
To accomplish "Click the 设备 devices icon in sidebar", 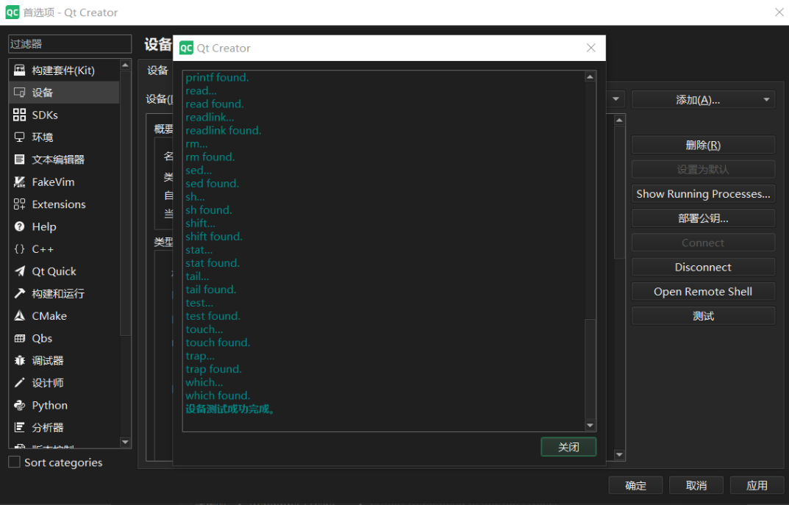I will pos(20,93).
